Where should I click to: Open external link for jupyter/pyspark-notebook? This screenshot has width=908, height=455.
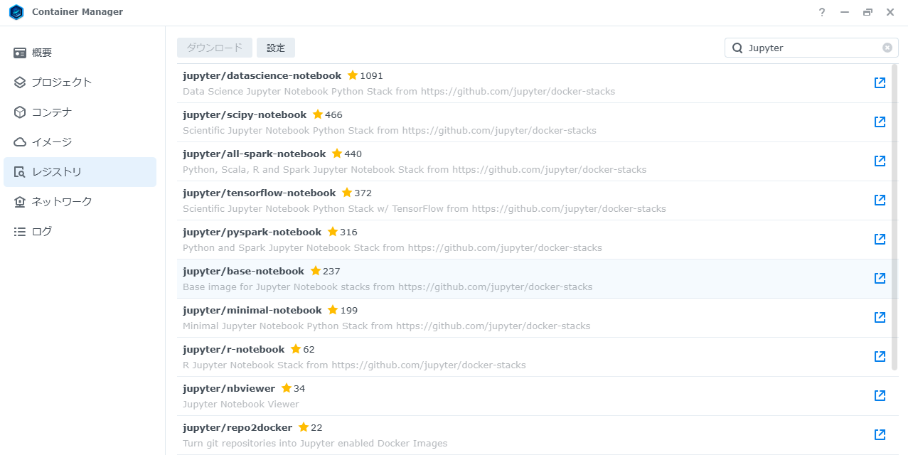(x=880, y=239)
